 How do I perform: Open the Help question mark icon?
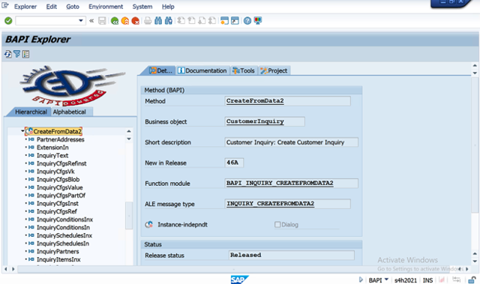coord(247,21)
